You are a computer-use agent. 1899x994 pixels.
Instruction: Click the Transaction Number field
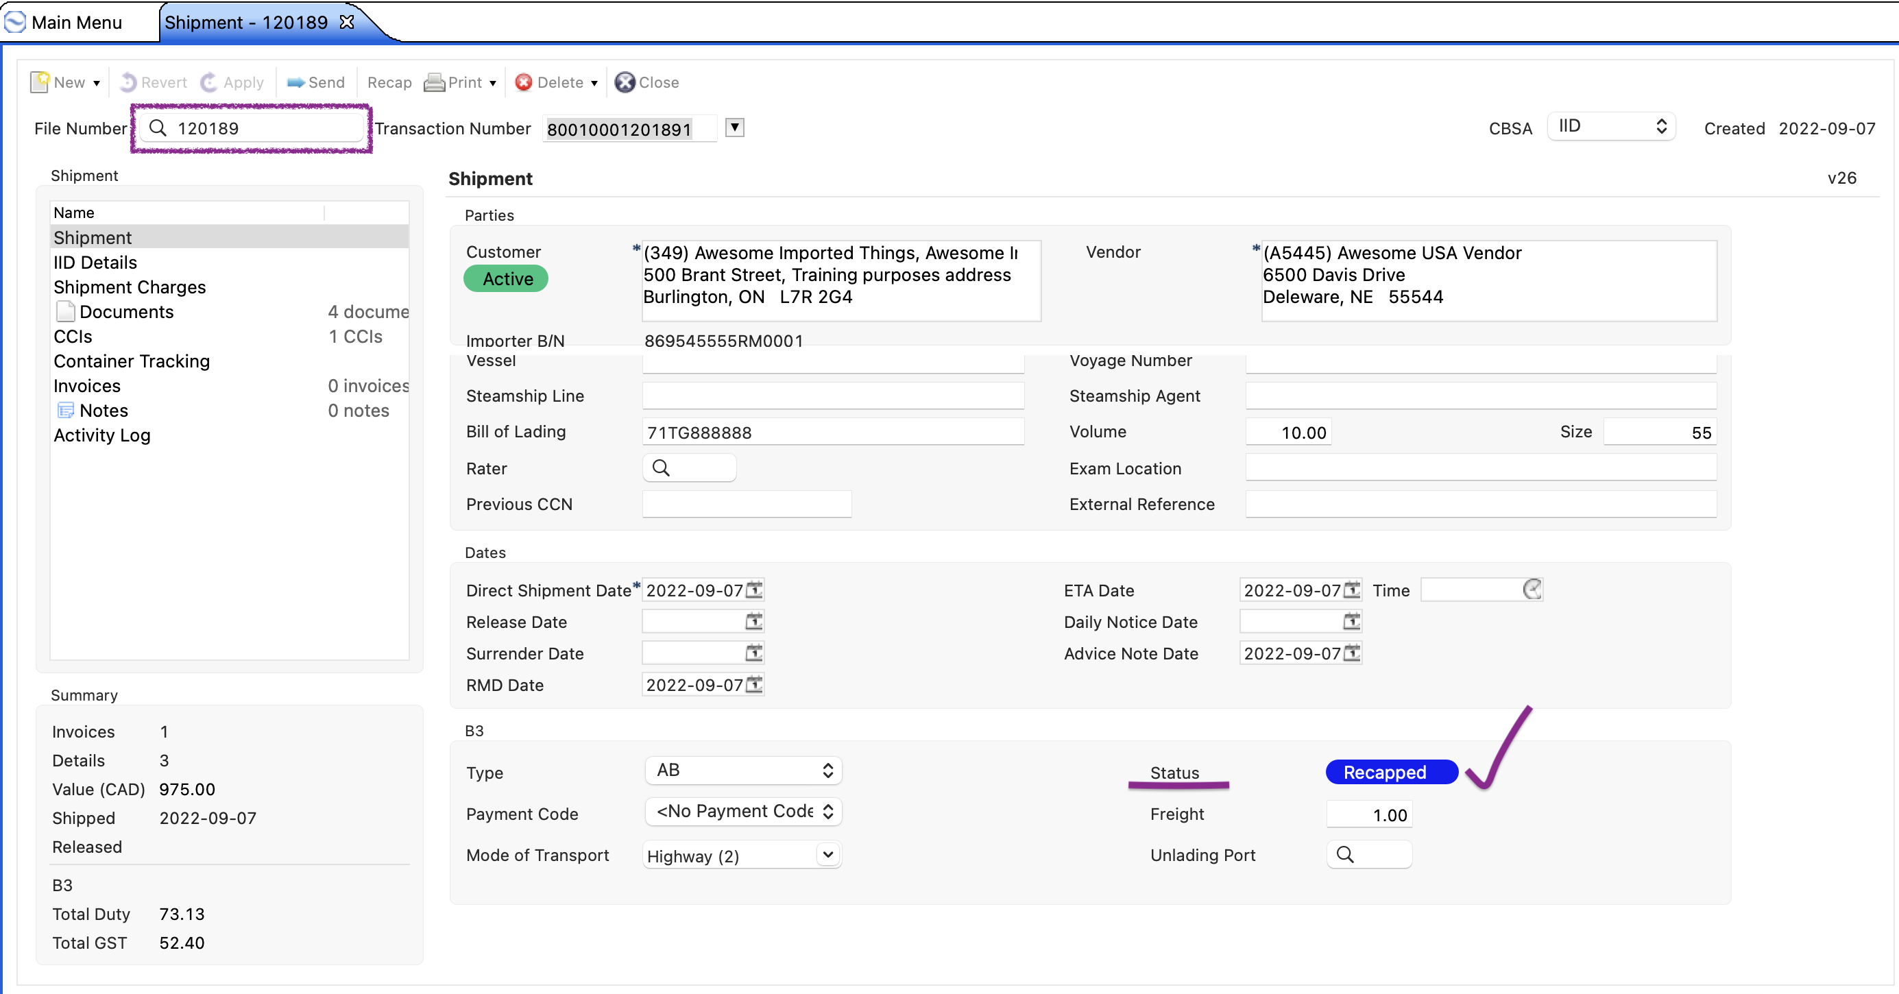point(629,129)
